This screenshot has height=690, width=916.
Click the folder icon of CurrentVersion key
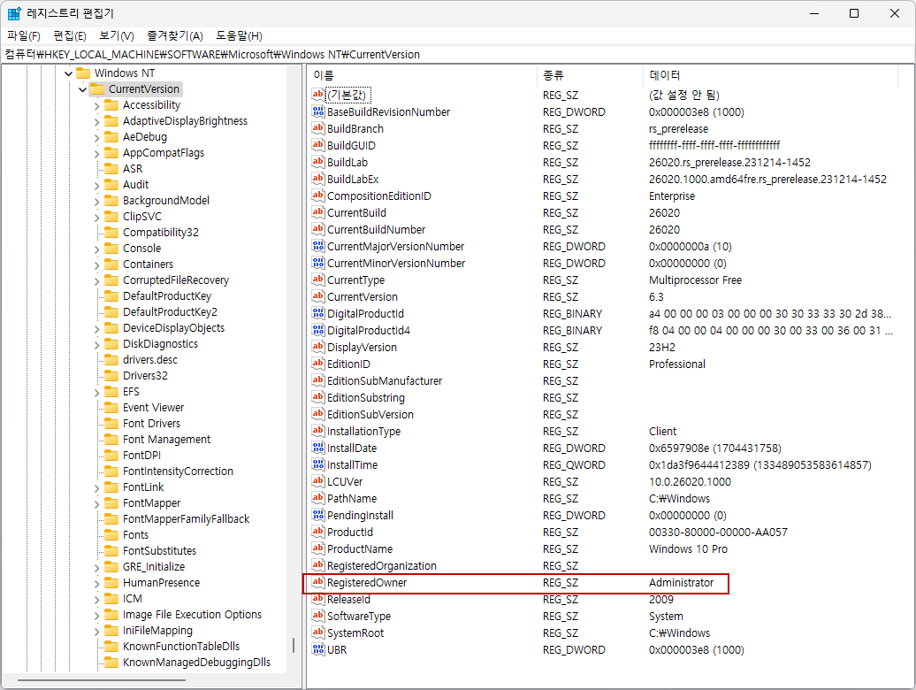(x=97, y=88)
